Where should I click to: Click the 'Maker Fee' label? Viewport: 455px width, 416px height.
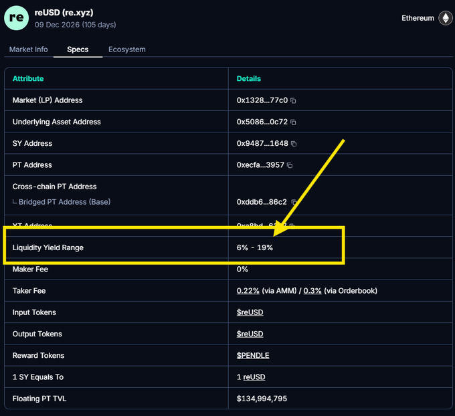click(x=30, y=270)
